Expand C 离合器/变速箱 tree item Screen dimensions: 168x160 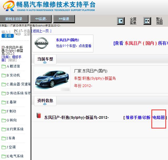pos(18,84)
